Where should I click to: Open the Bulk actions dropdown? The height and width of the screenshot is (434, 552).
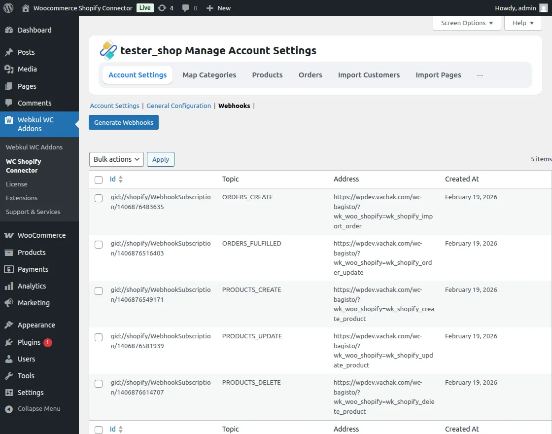click(x=116, y=159)
